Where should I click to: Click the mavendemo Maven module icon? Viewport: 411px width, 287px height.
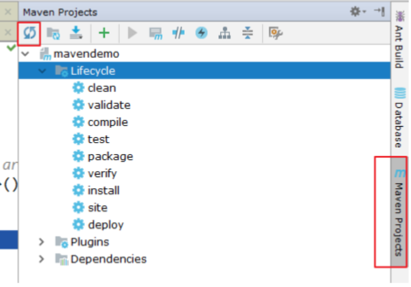45,54
